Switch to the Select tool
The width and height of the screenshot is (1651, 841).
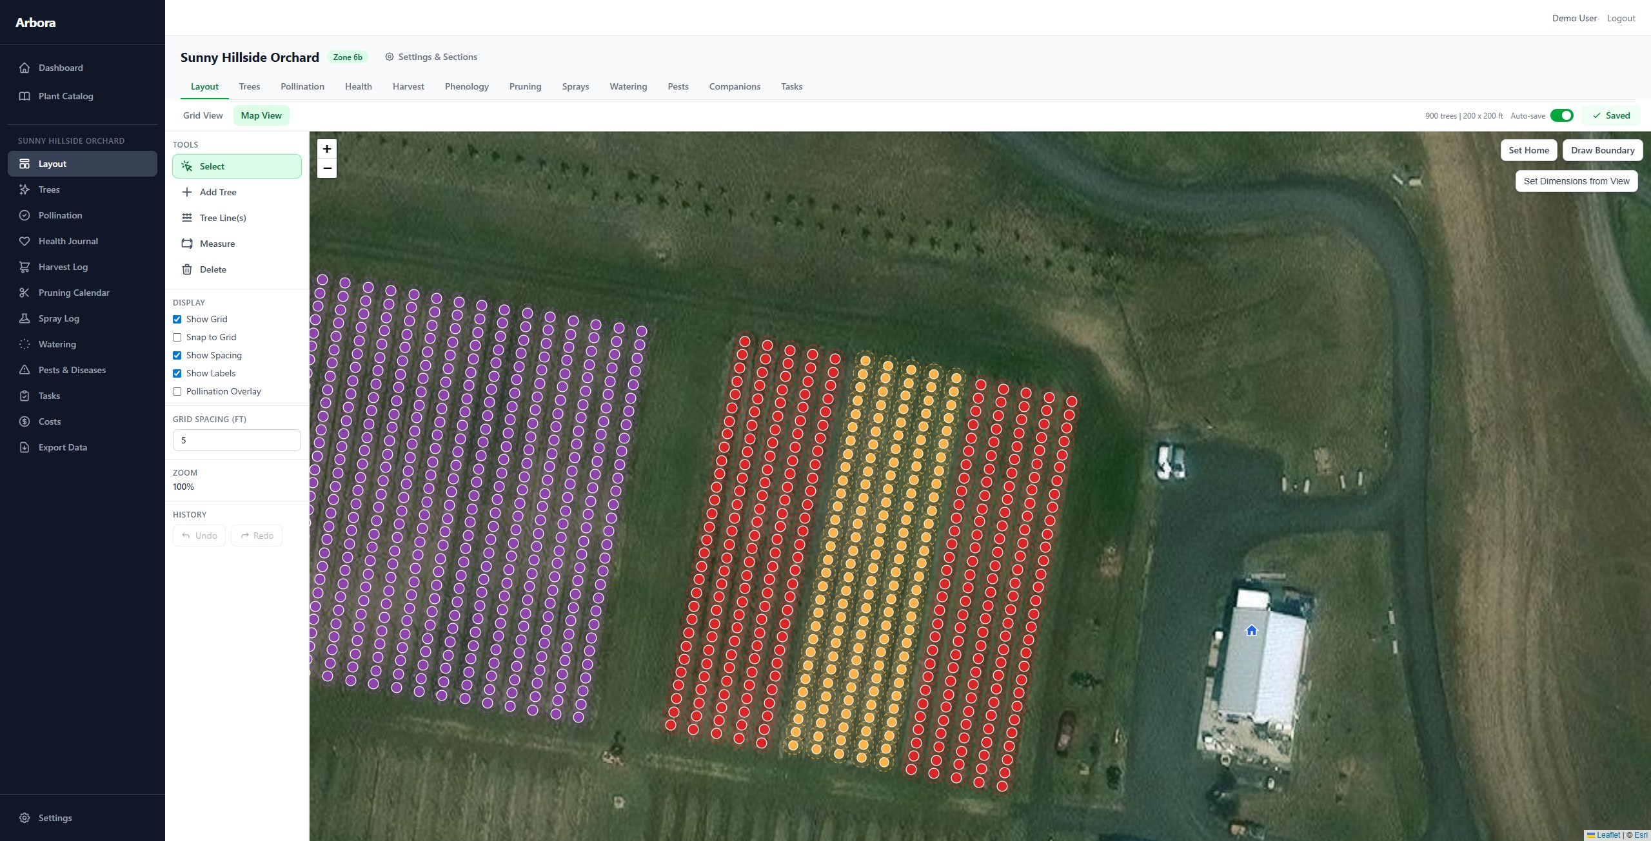[x=212, y=166]
